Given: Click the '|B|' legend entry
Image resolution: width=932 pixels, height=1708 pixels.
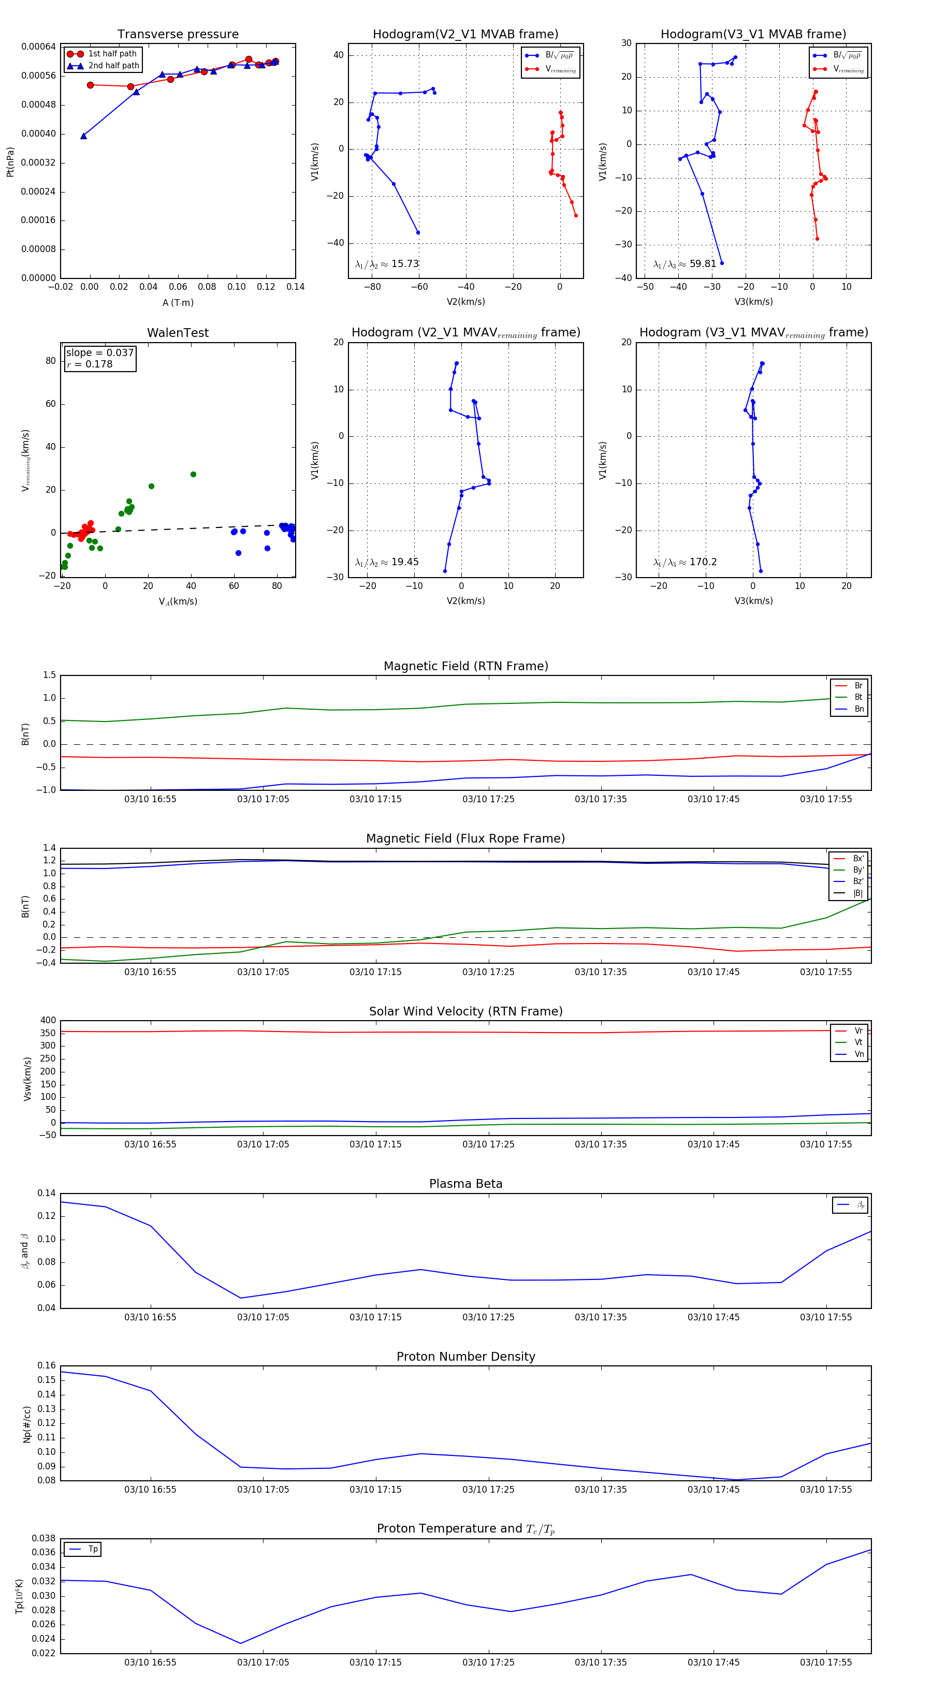Looking at the screenshot, I should coord(849,893).
